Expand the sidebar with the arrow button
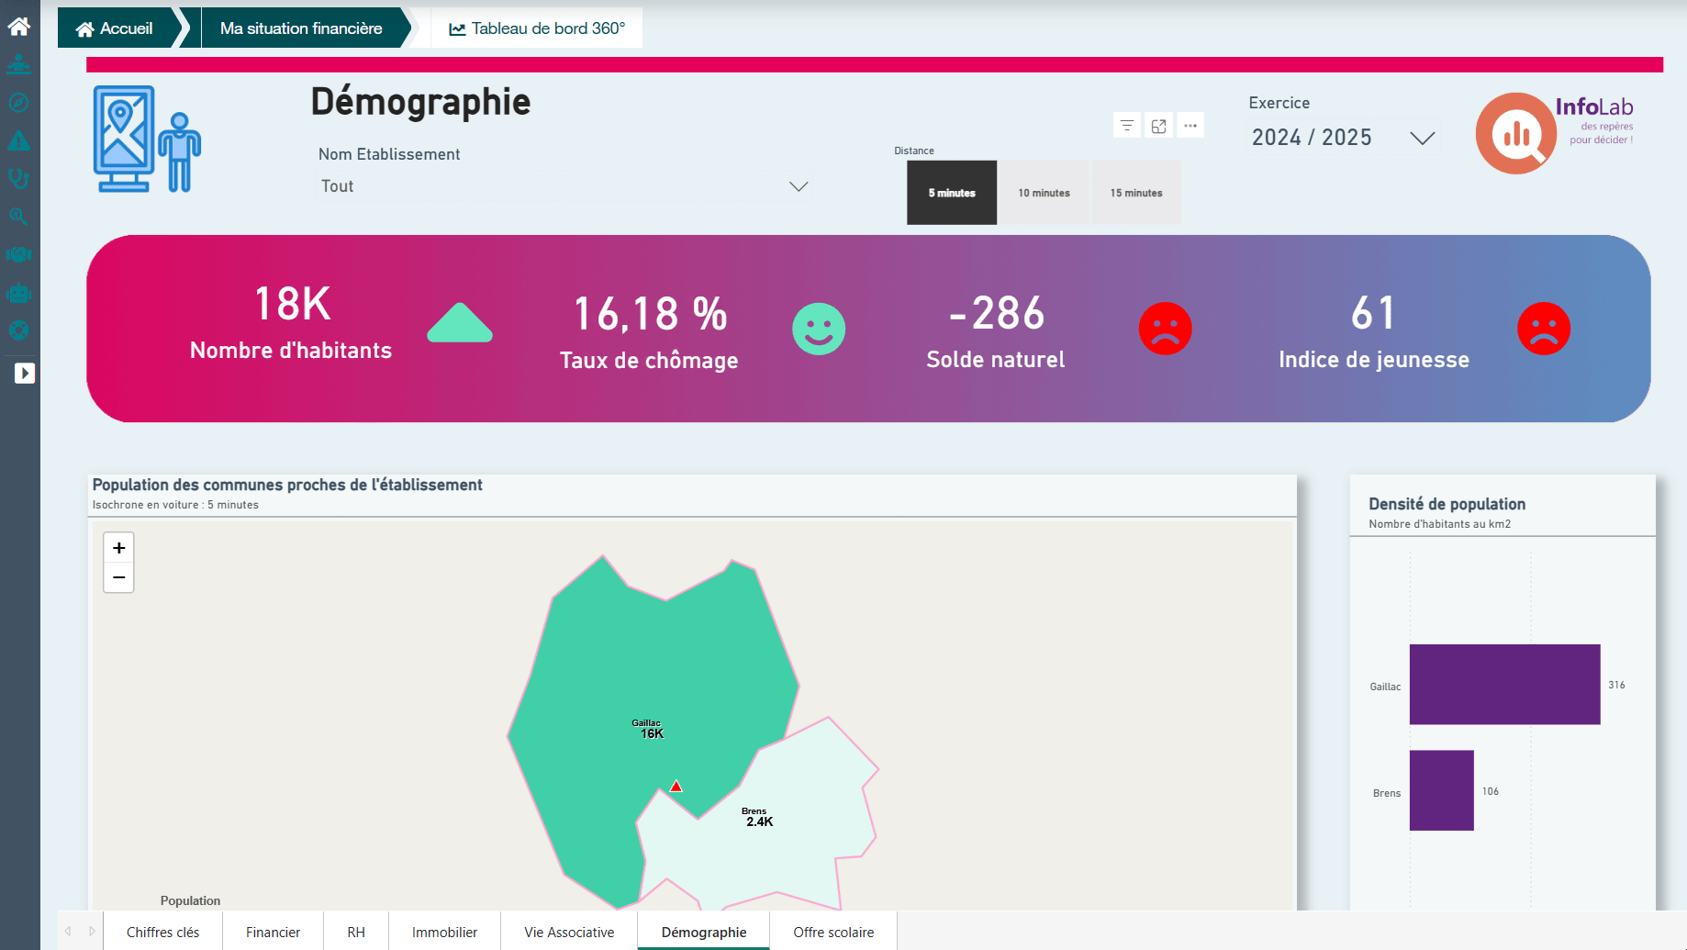 pos(25,374)
